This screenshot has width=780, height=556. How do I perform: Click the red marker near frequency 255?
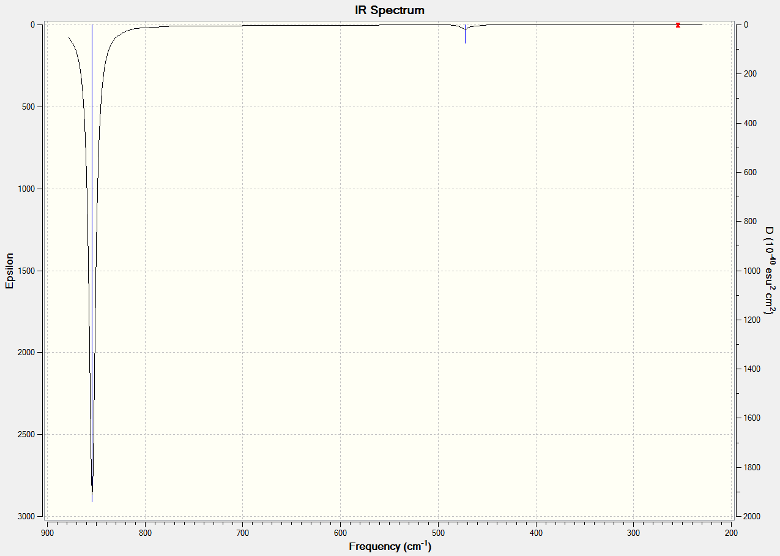tap(678, 25)
